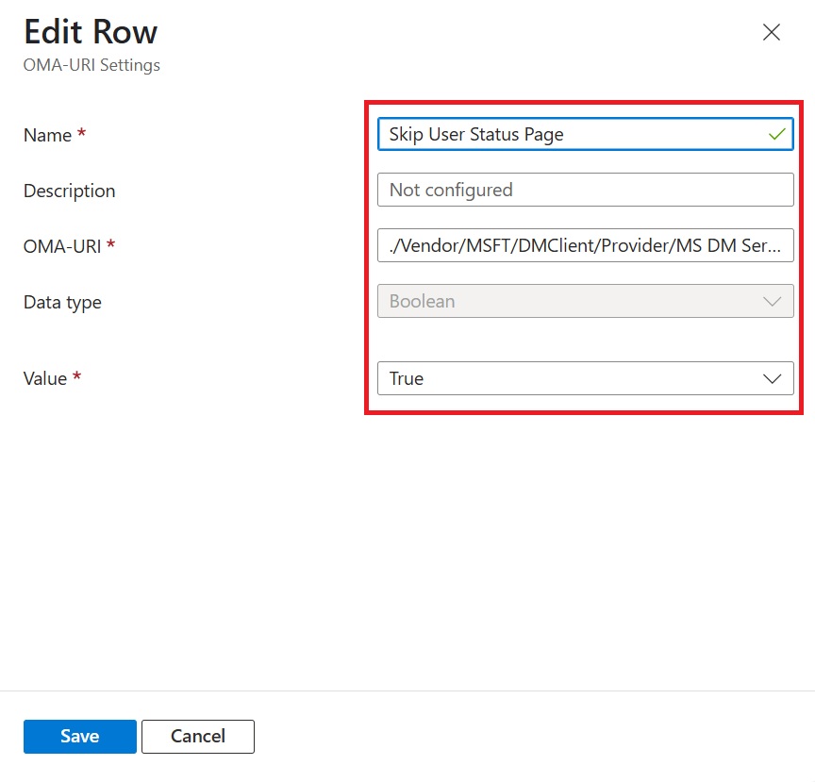Click the Edit Row heading
The height and width of the screenshot is (782, 815).
pos(91,31)
